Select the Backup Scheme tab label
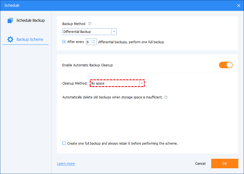 [x=30, y=39]
